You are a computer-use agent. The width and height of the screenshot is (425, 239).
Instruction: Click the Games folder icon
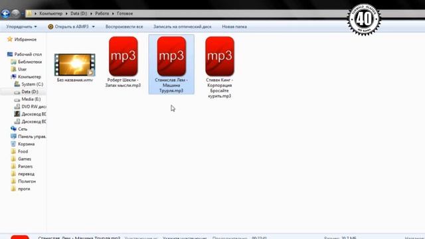[x=13, y=159]
